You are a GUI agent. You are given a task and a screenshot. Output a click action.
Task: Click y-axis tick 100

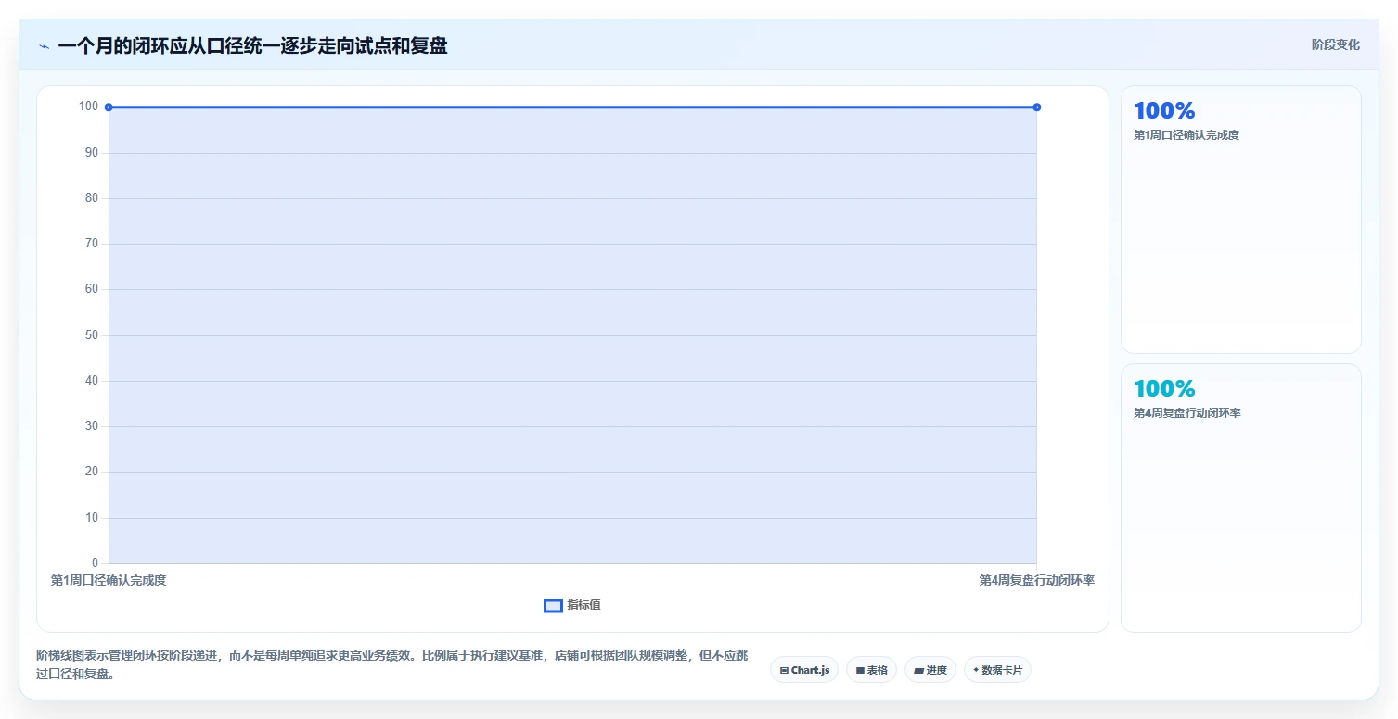tap(88, 107)
